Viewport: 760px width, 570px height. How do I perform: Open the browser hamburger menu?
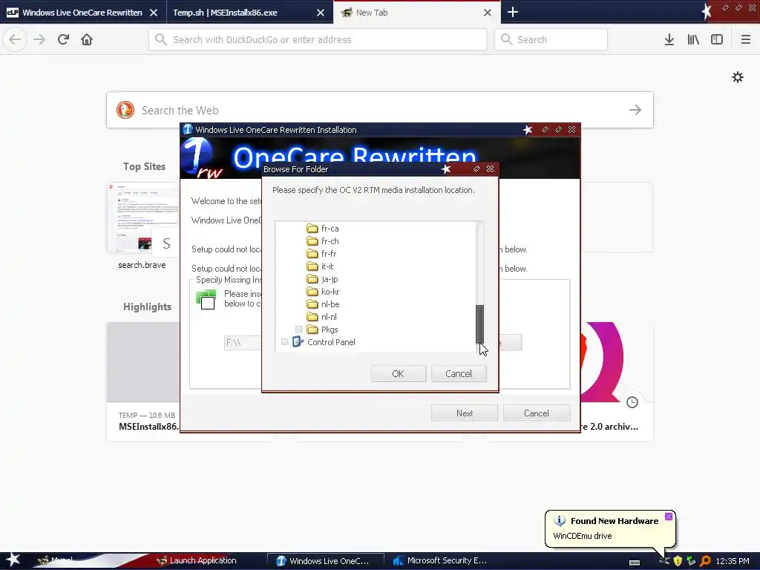[745, 39]
